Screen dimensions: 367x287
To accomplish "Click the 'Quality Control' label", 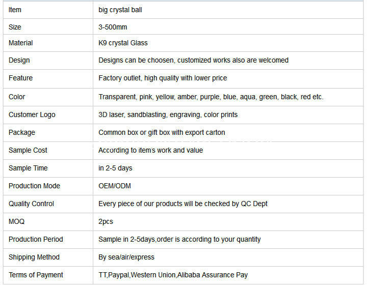I will [31, 204].
